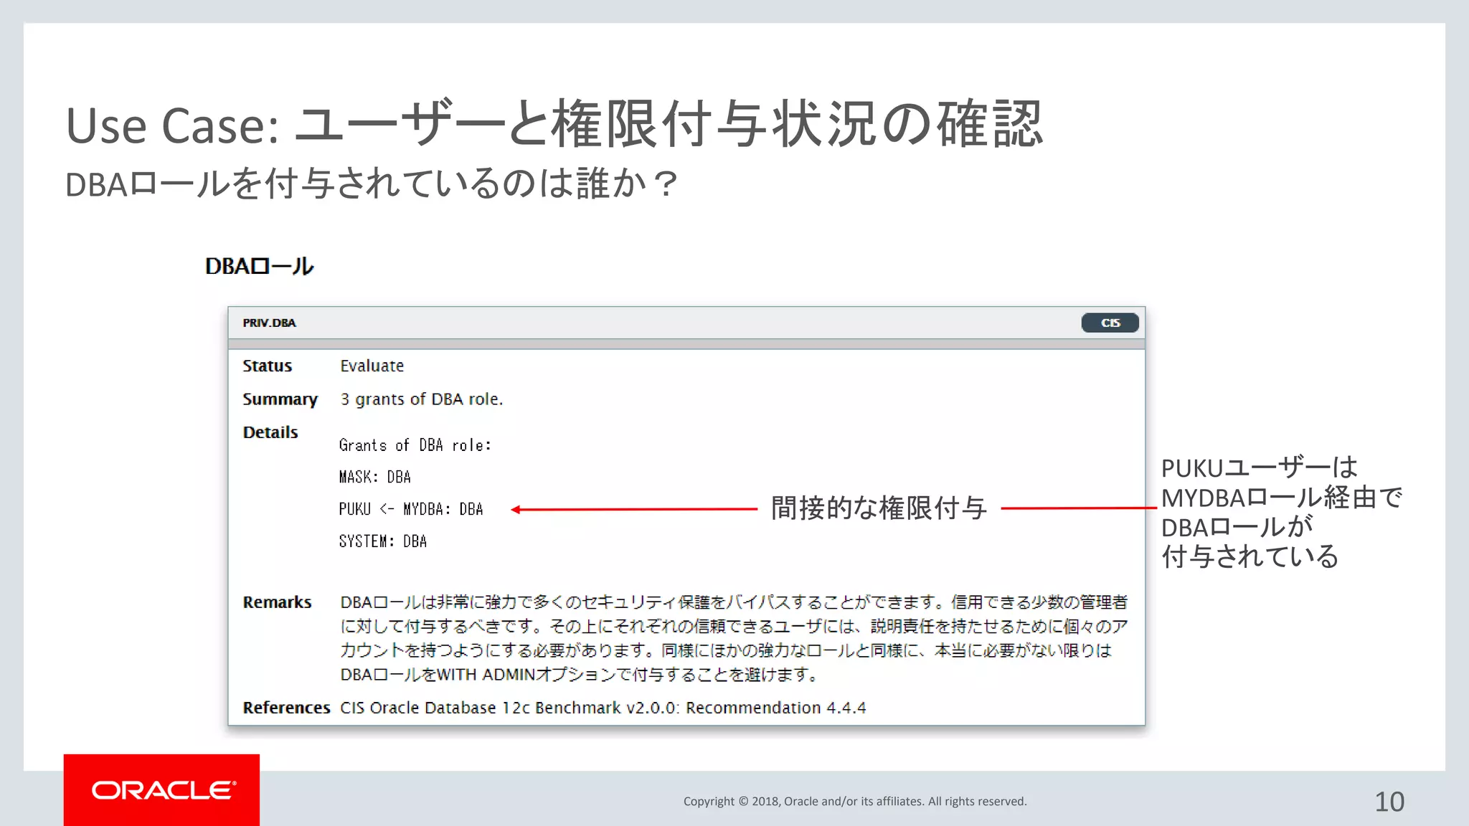Click the Remarks paragraph beginning DBAロールは非常に強力
The width and height of the screenshot is (1469, 826).
[734, 638]
